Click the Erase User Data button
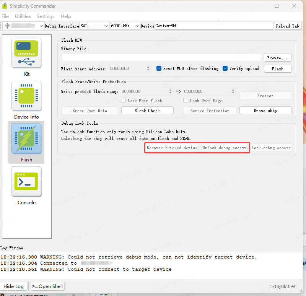 click(90, 111)
